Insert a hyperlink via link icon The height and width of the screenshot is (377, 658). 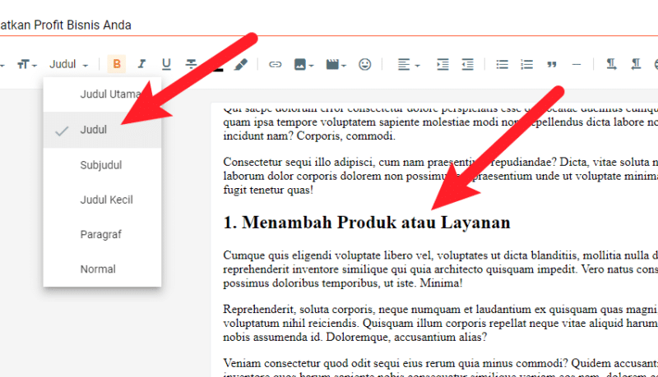point(276,64)
